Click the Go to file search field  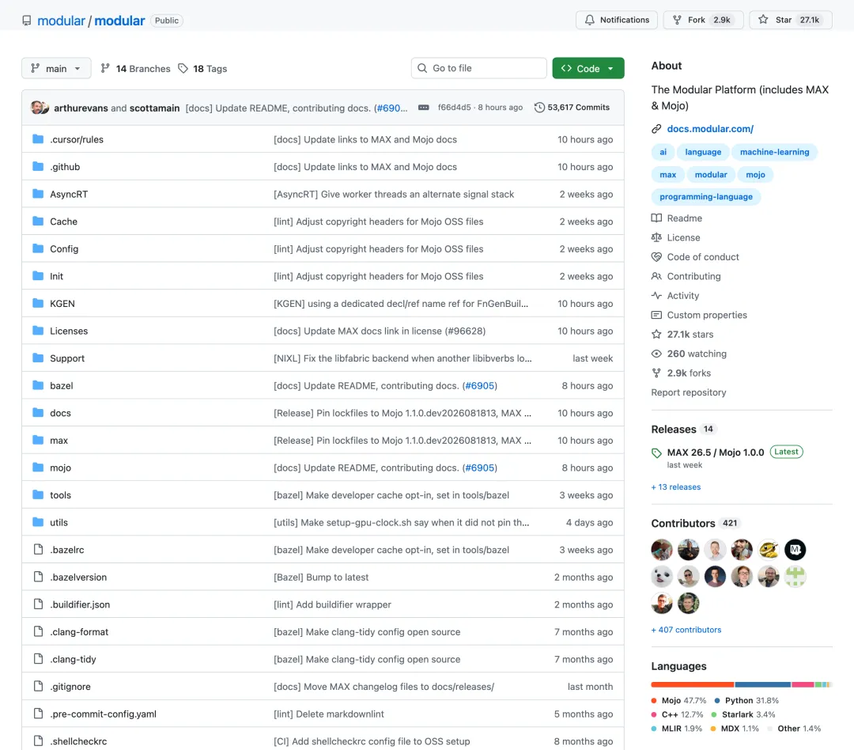coord(478,68)
